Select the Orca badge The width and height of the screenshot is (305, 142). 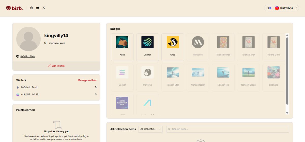tap(173, 47)
